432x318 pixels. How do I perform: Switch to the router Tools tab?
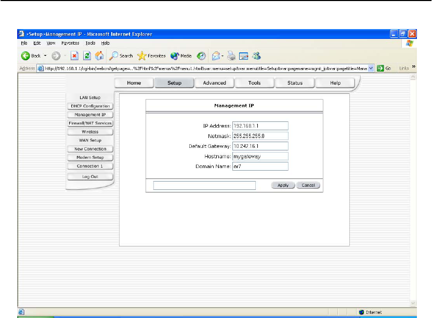click(x=254, y=82)
